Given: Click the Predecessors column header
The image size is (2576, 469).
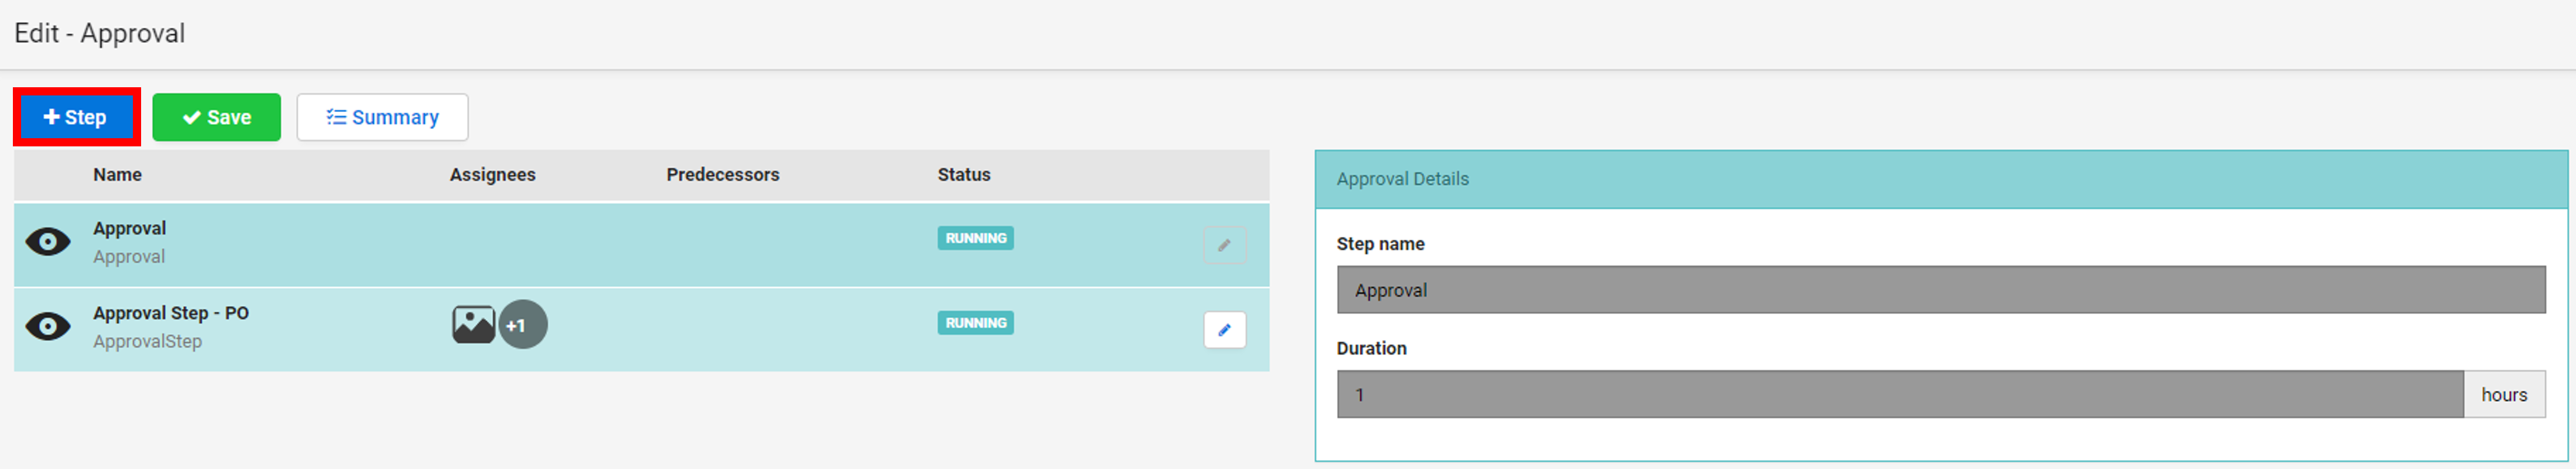Looking at the screenshot, I should 722,175.
